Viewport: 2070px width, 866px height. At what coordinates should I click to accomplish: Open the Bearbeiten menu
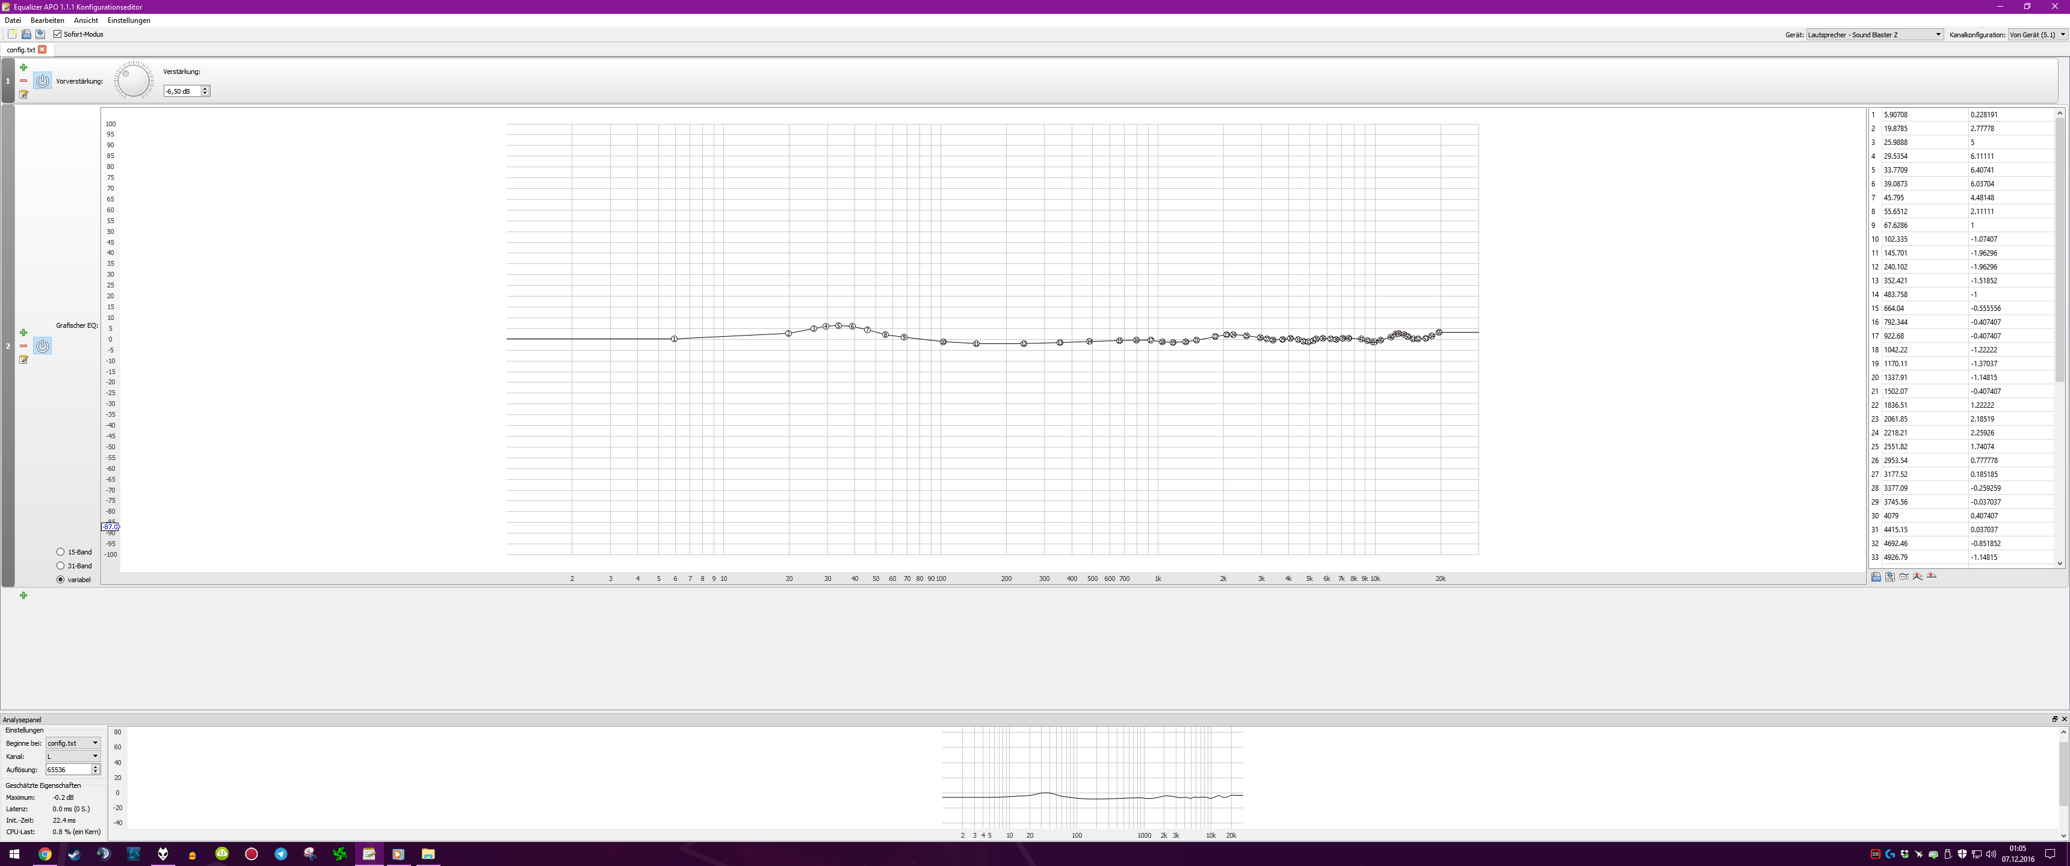48,21
